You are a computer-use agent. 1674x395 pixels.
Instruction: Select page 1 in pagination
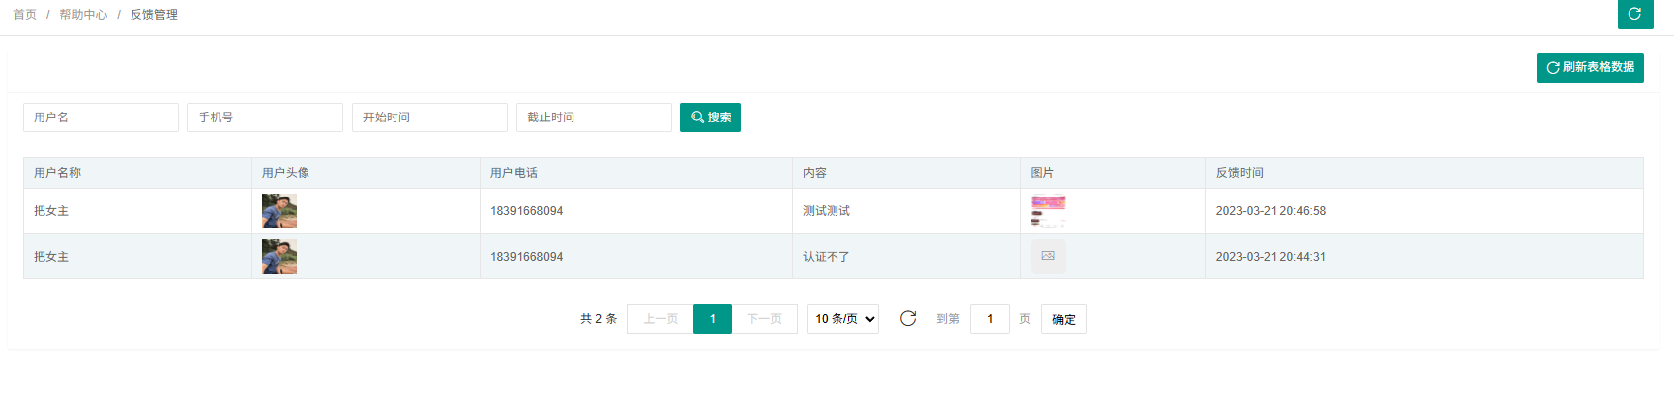coord(712,319)
